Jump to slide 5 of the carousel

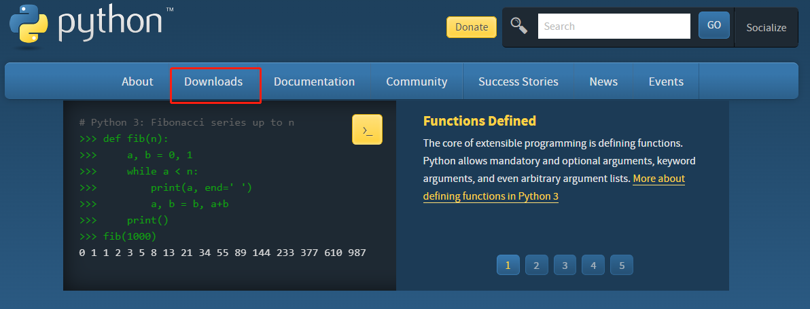(x=621, y=266)
